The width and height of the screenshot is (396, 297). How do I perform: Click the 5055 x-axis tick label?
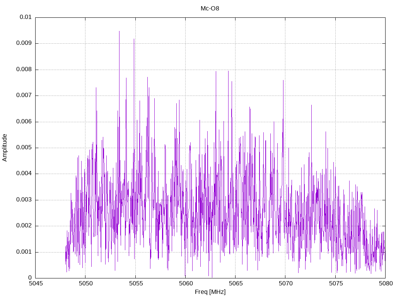tap(136, 283)
